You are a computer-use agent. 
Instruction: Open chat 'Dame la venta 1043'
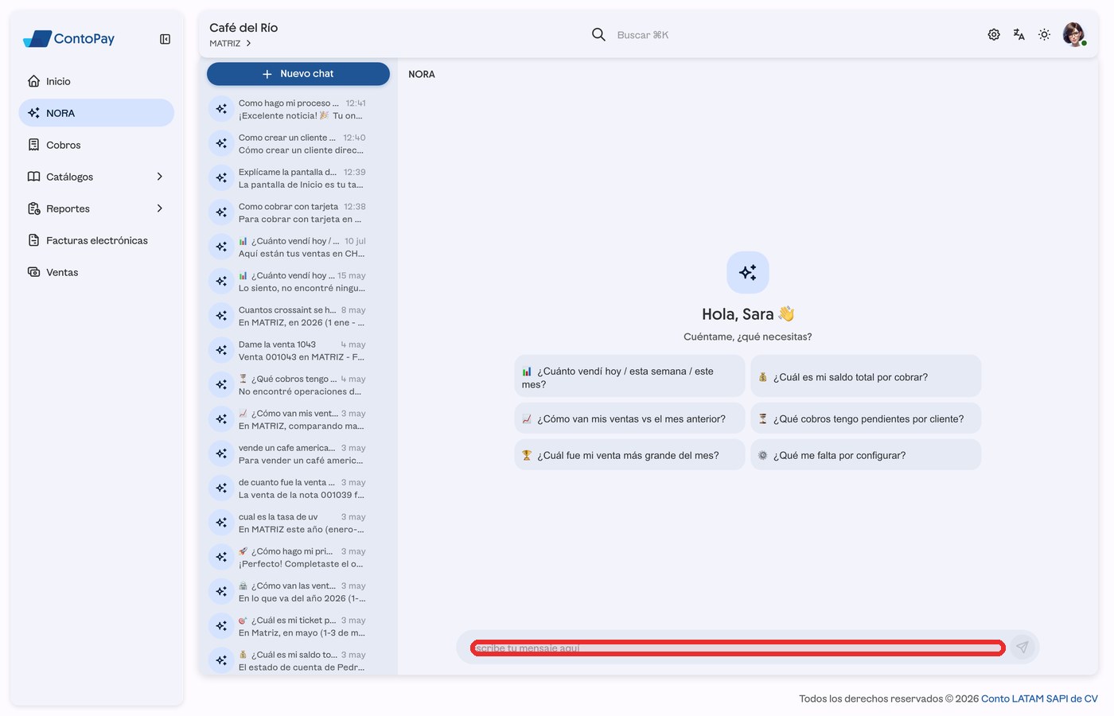click(298, 351)
